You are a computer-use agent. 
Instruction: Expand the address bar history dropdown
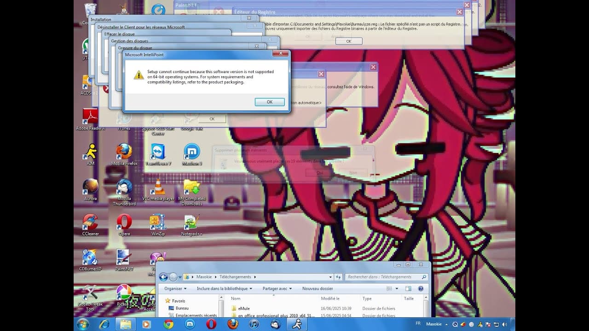pos(330,277)
